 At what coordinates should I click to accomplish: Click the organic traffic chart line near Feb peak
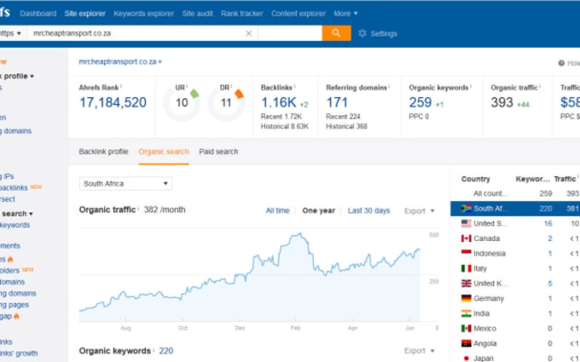point(300,234)
